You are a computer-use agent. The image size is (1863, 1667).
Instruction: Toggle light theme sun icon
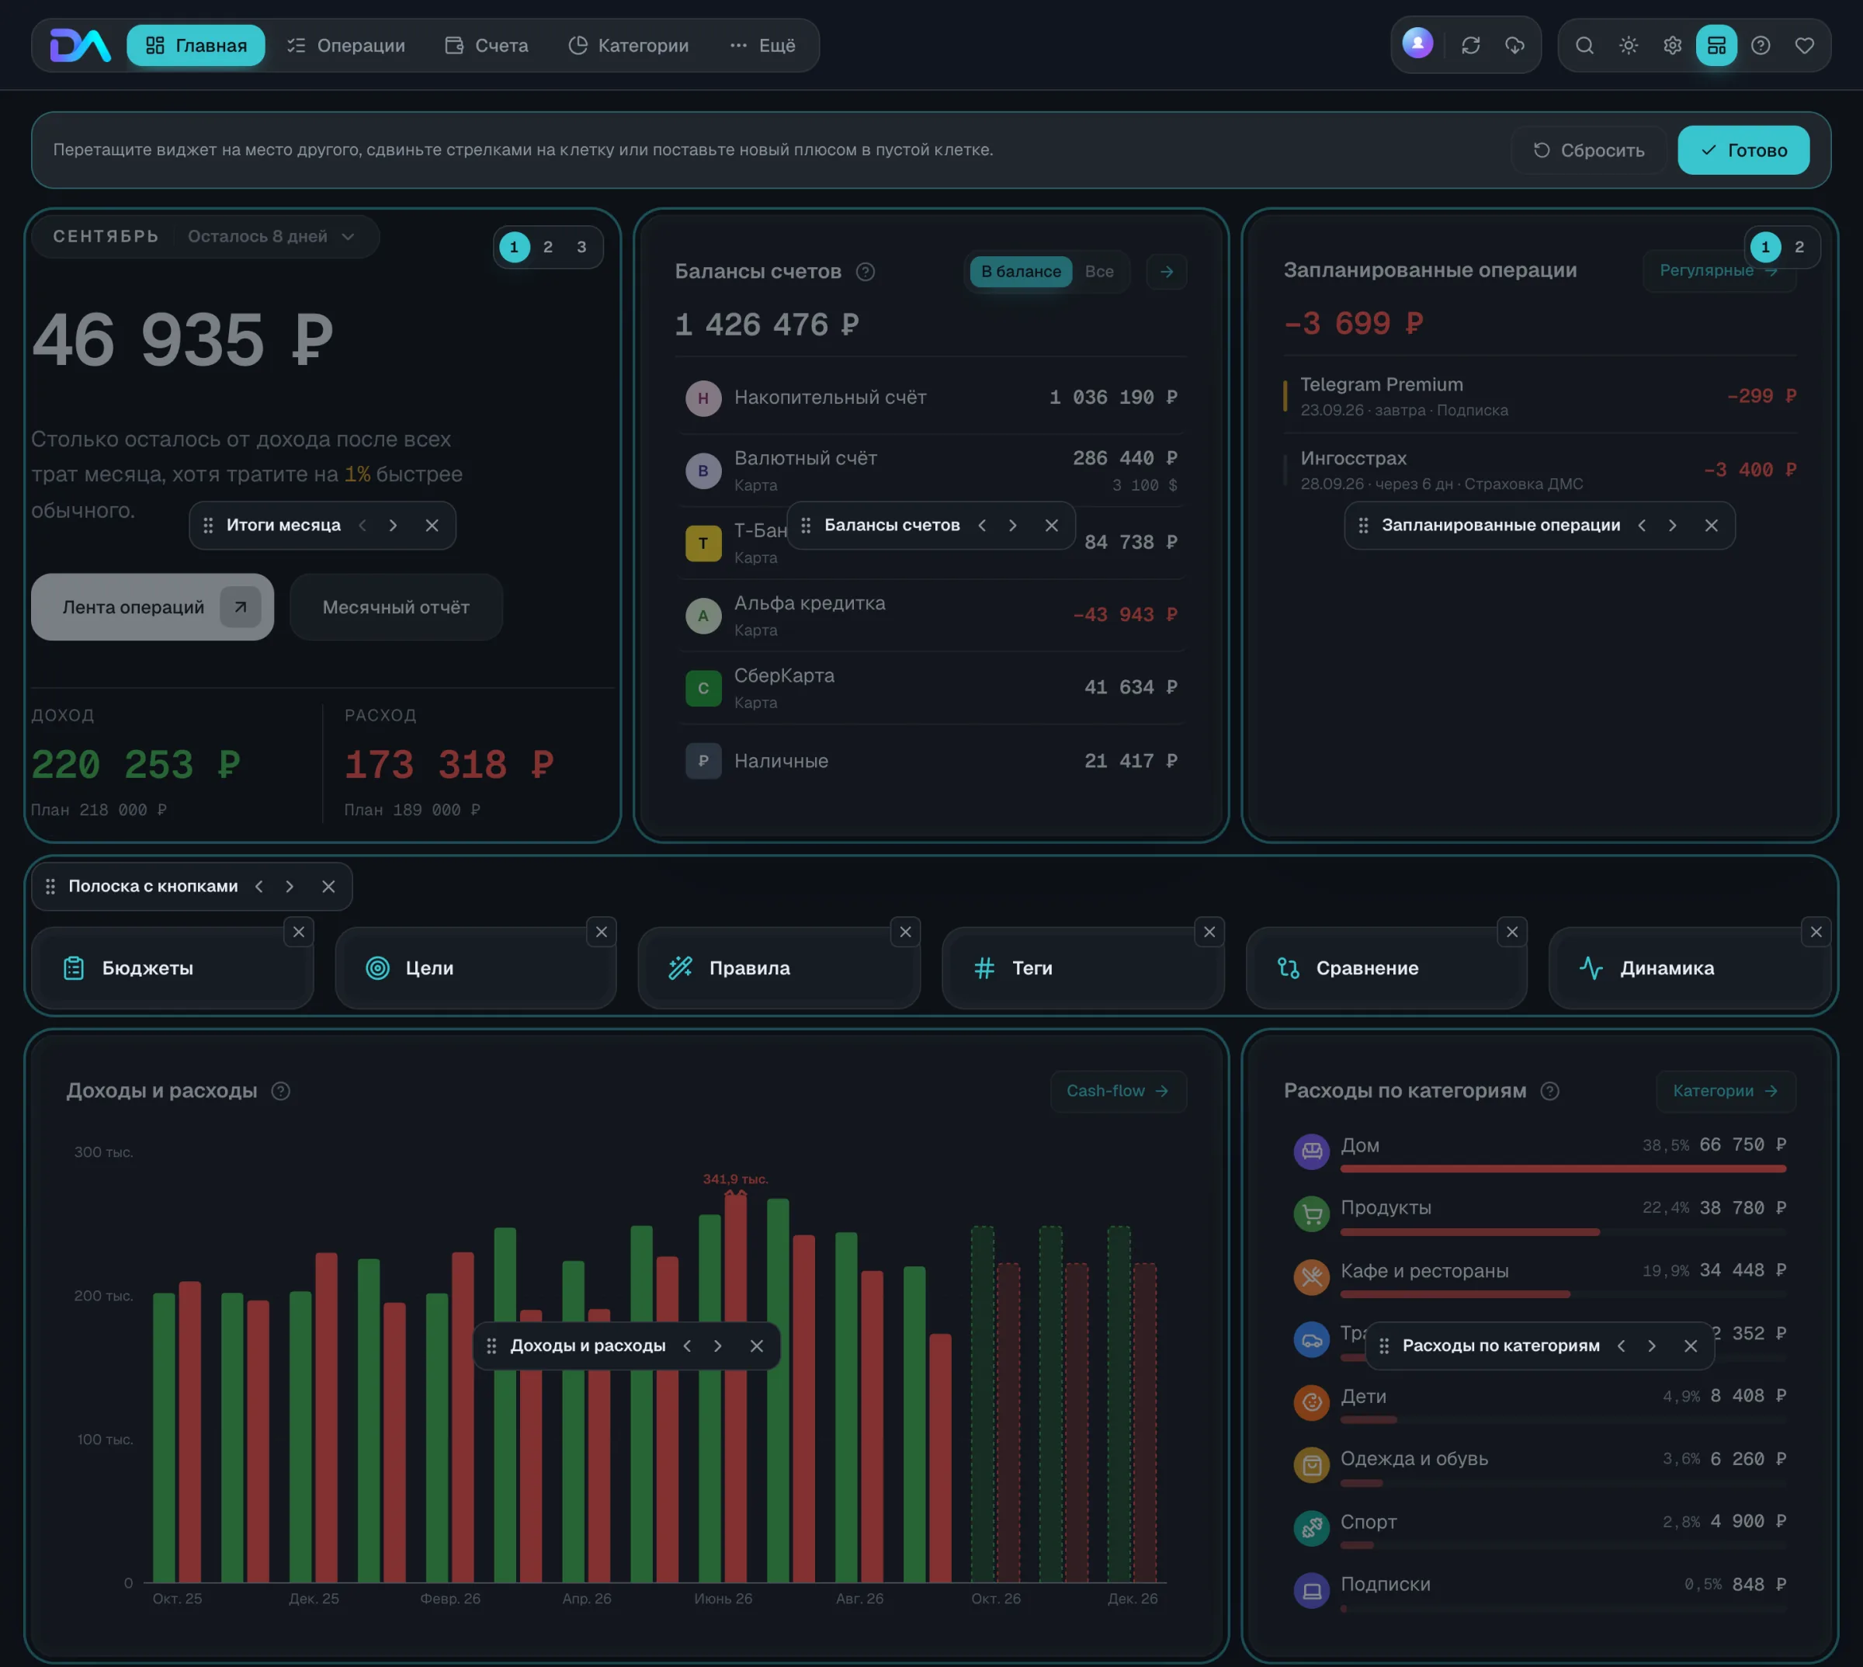pyautogui.click(x=1628, y=45)
